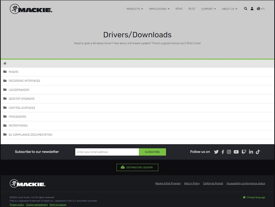The image size is (275, 207).
Task: Expand the About Us menu
Action: point(230,9)
